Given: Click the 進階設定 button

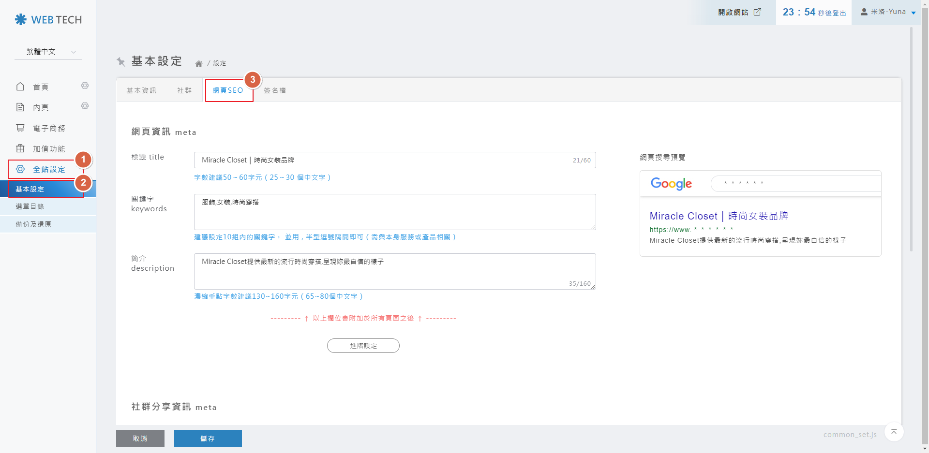Looking at the screenshot, I should pos(363,346).
